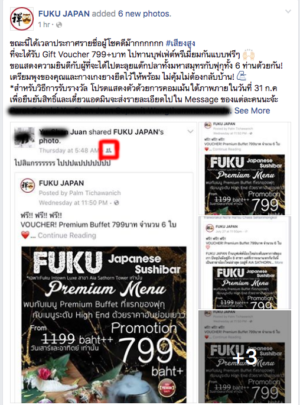Click the blurred profile picture of the sharer

coord(24,137)
